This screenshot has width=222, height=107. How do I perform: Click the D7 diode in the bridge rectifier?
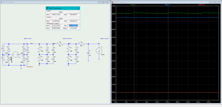click(x=24, y=59)
